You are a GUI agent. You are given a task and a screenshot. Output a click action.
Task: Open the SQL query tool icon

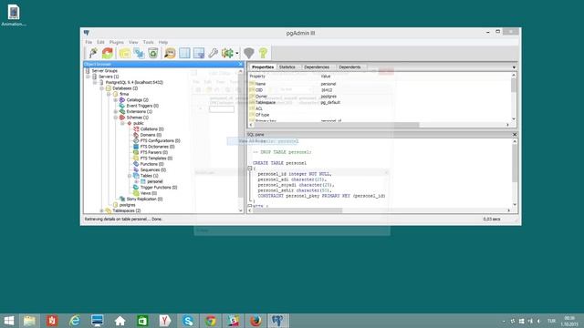tap(170, 53)
